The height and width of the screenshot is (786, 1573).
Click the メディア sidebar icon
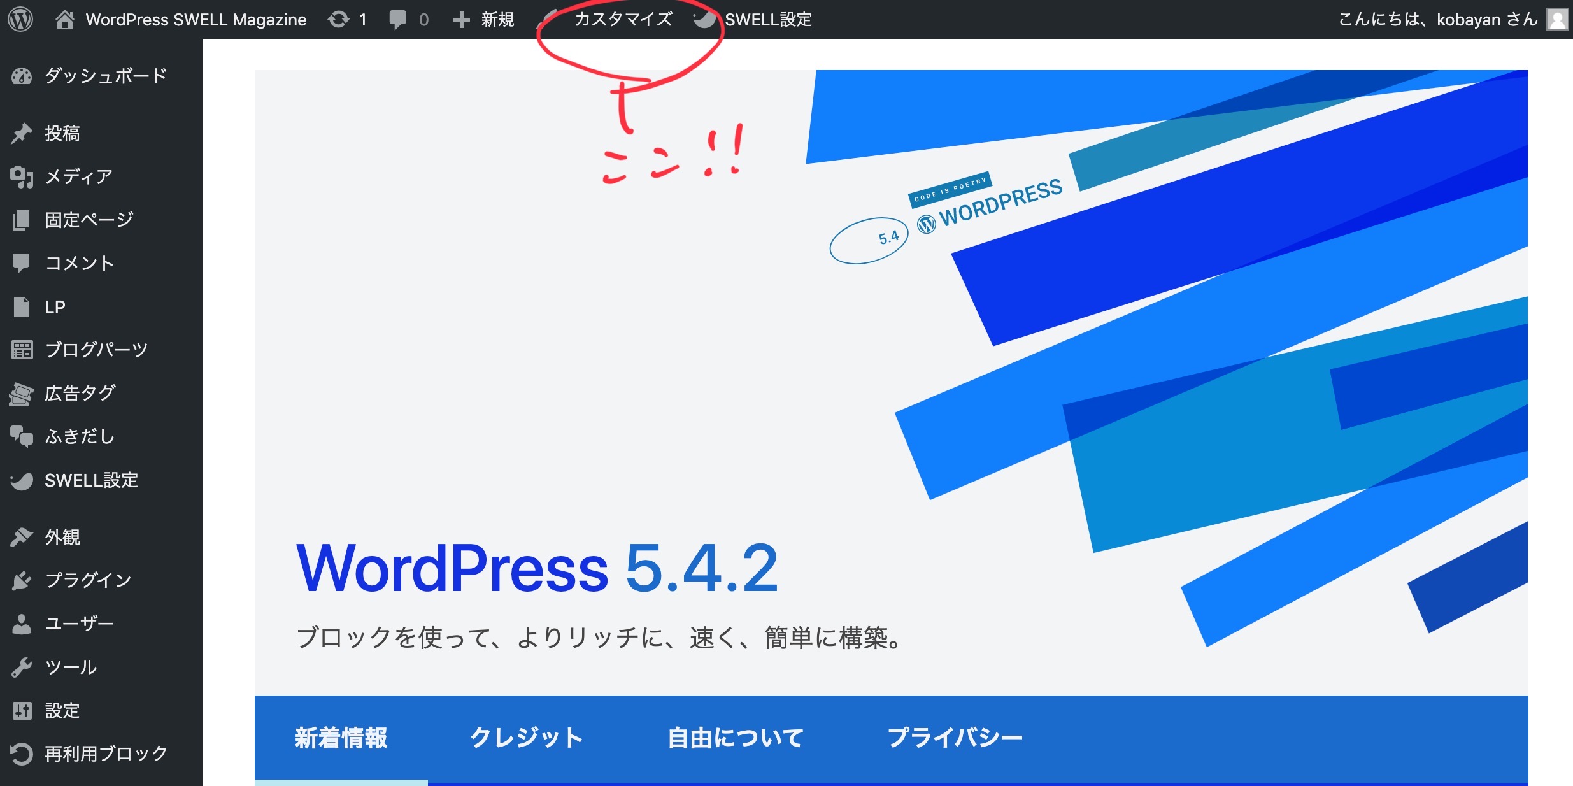point(22,176)
